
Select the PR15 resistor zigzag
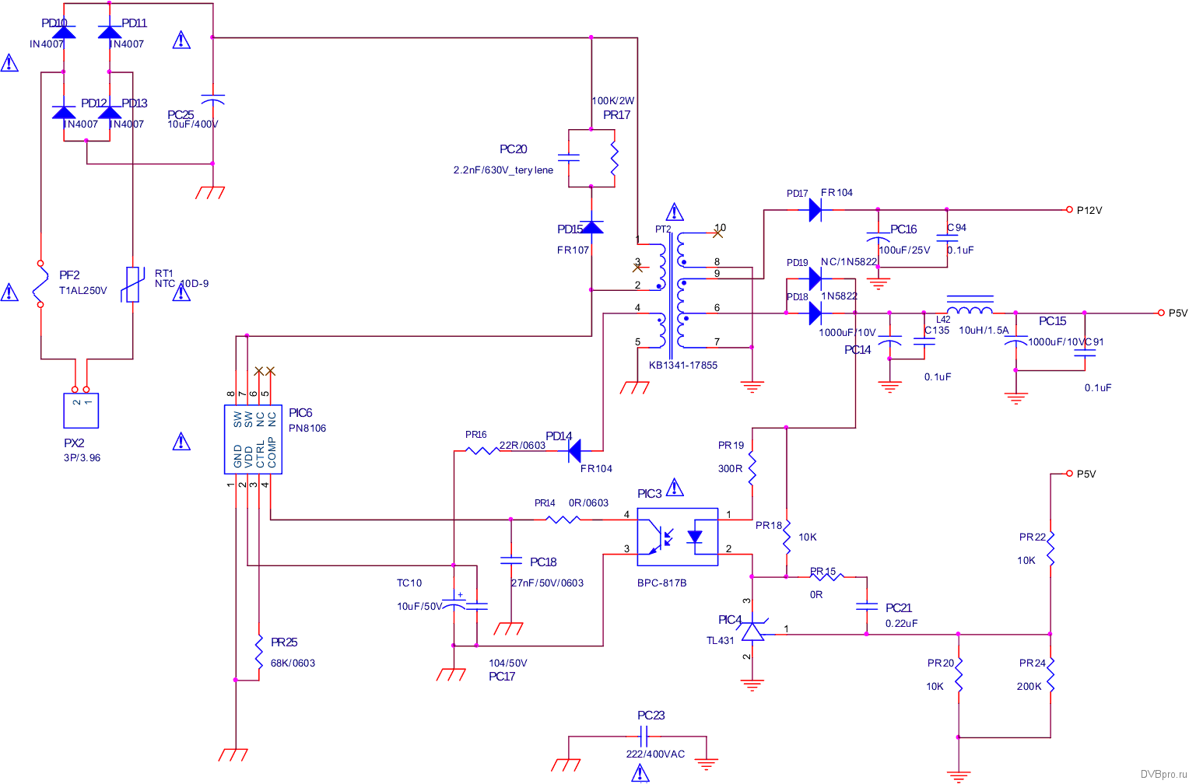pyautogui.click(x=826, y=577)
